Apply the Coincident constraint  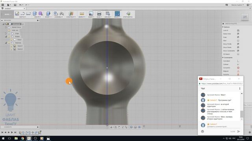pyautogui.click(x=238, y=61)
